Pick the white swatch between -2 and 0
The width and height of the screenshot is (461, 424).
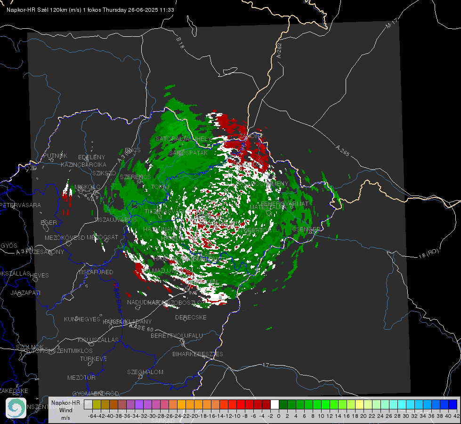(275, 405)
